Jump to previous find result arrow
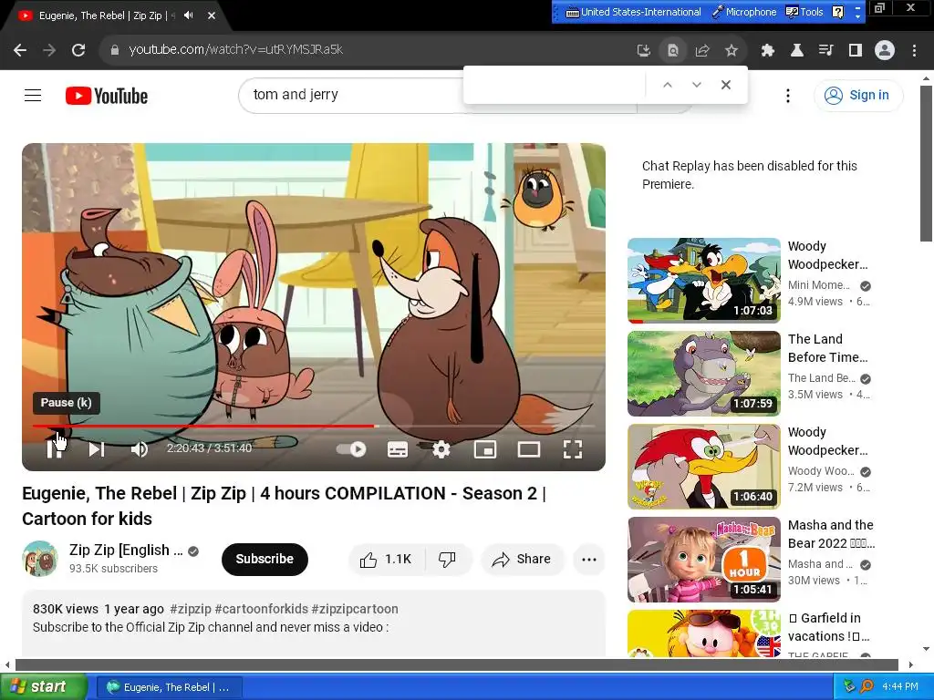 click(668, 85)
